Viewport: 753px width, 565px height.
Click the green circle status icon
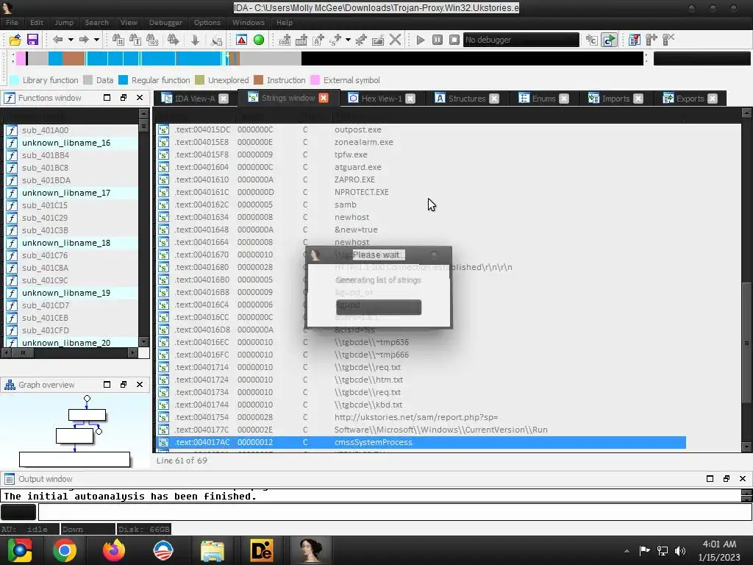[x=259, y=40]
